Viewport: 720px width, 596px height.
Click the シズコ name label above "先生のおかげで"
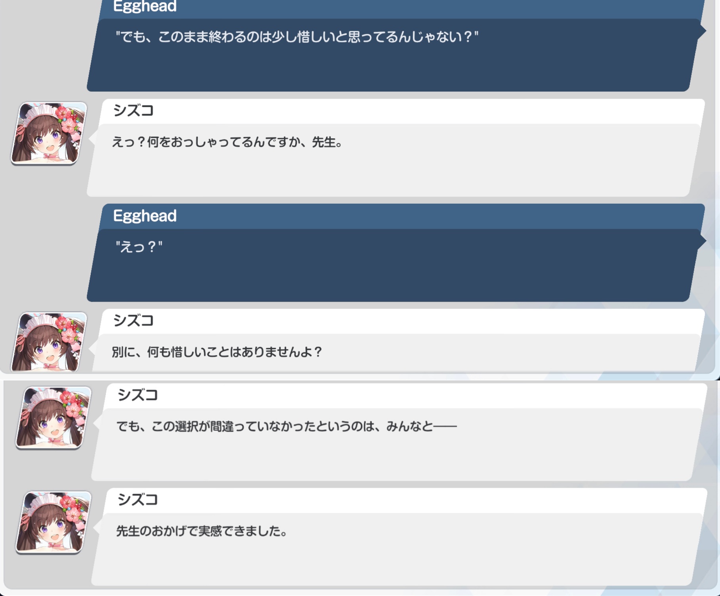coord(138,500)
